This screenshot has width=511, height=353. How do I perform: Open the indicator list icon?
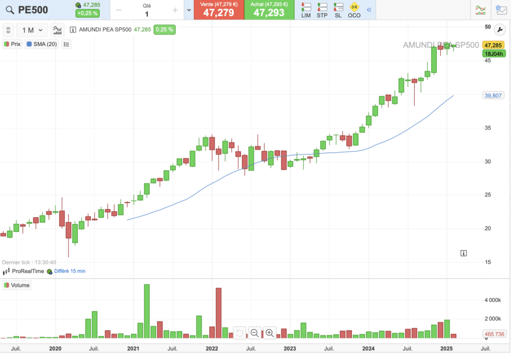(66, 44)
